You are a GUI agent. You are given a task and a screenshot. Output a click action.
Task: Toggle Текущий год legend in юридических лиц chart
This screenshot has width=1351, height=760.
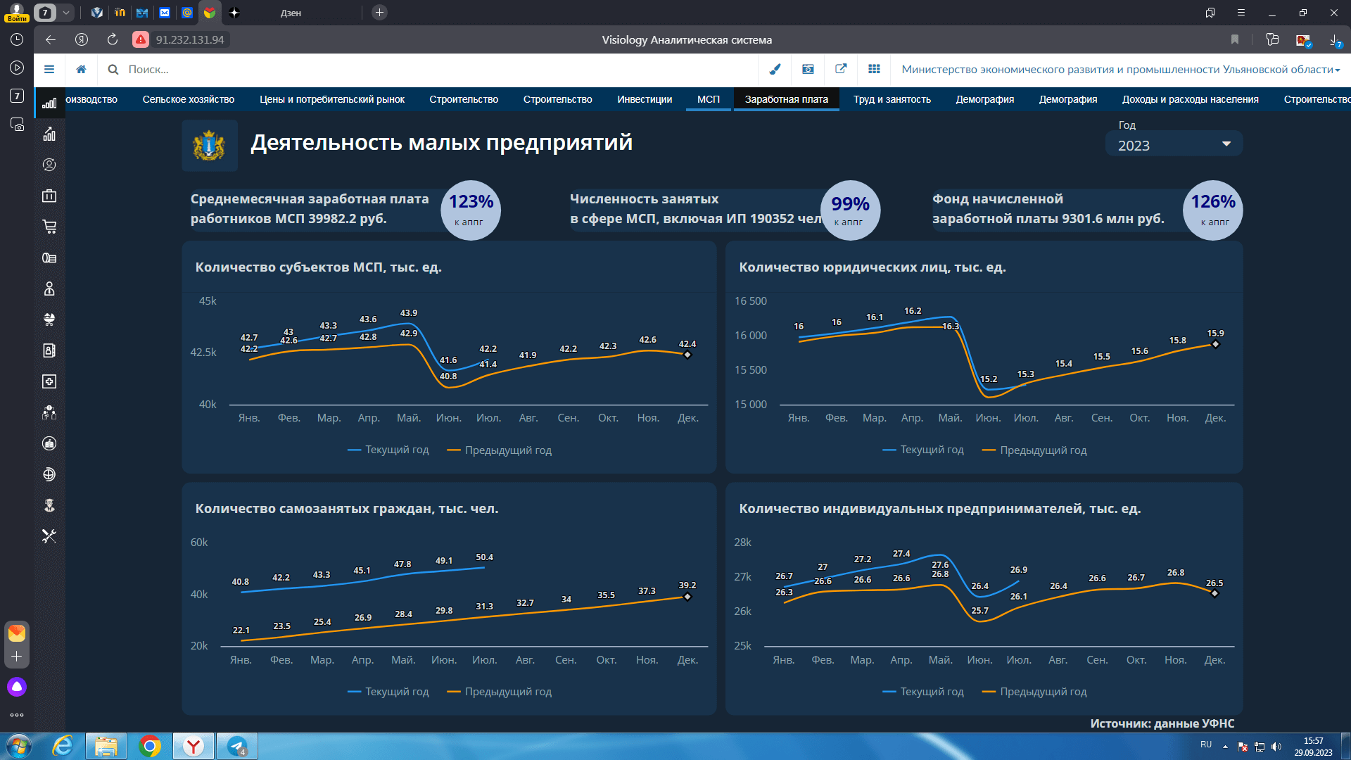click(923, 450)
